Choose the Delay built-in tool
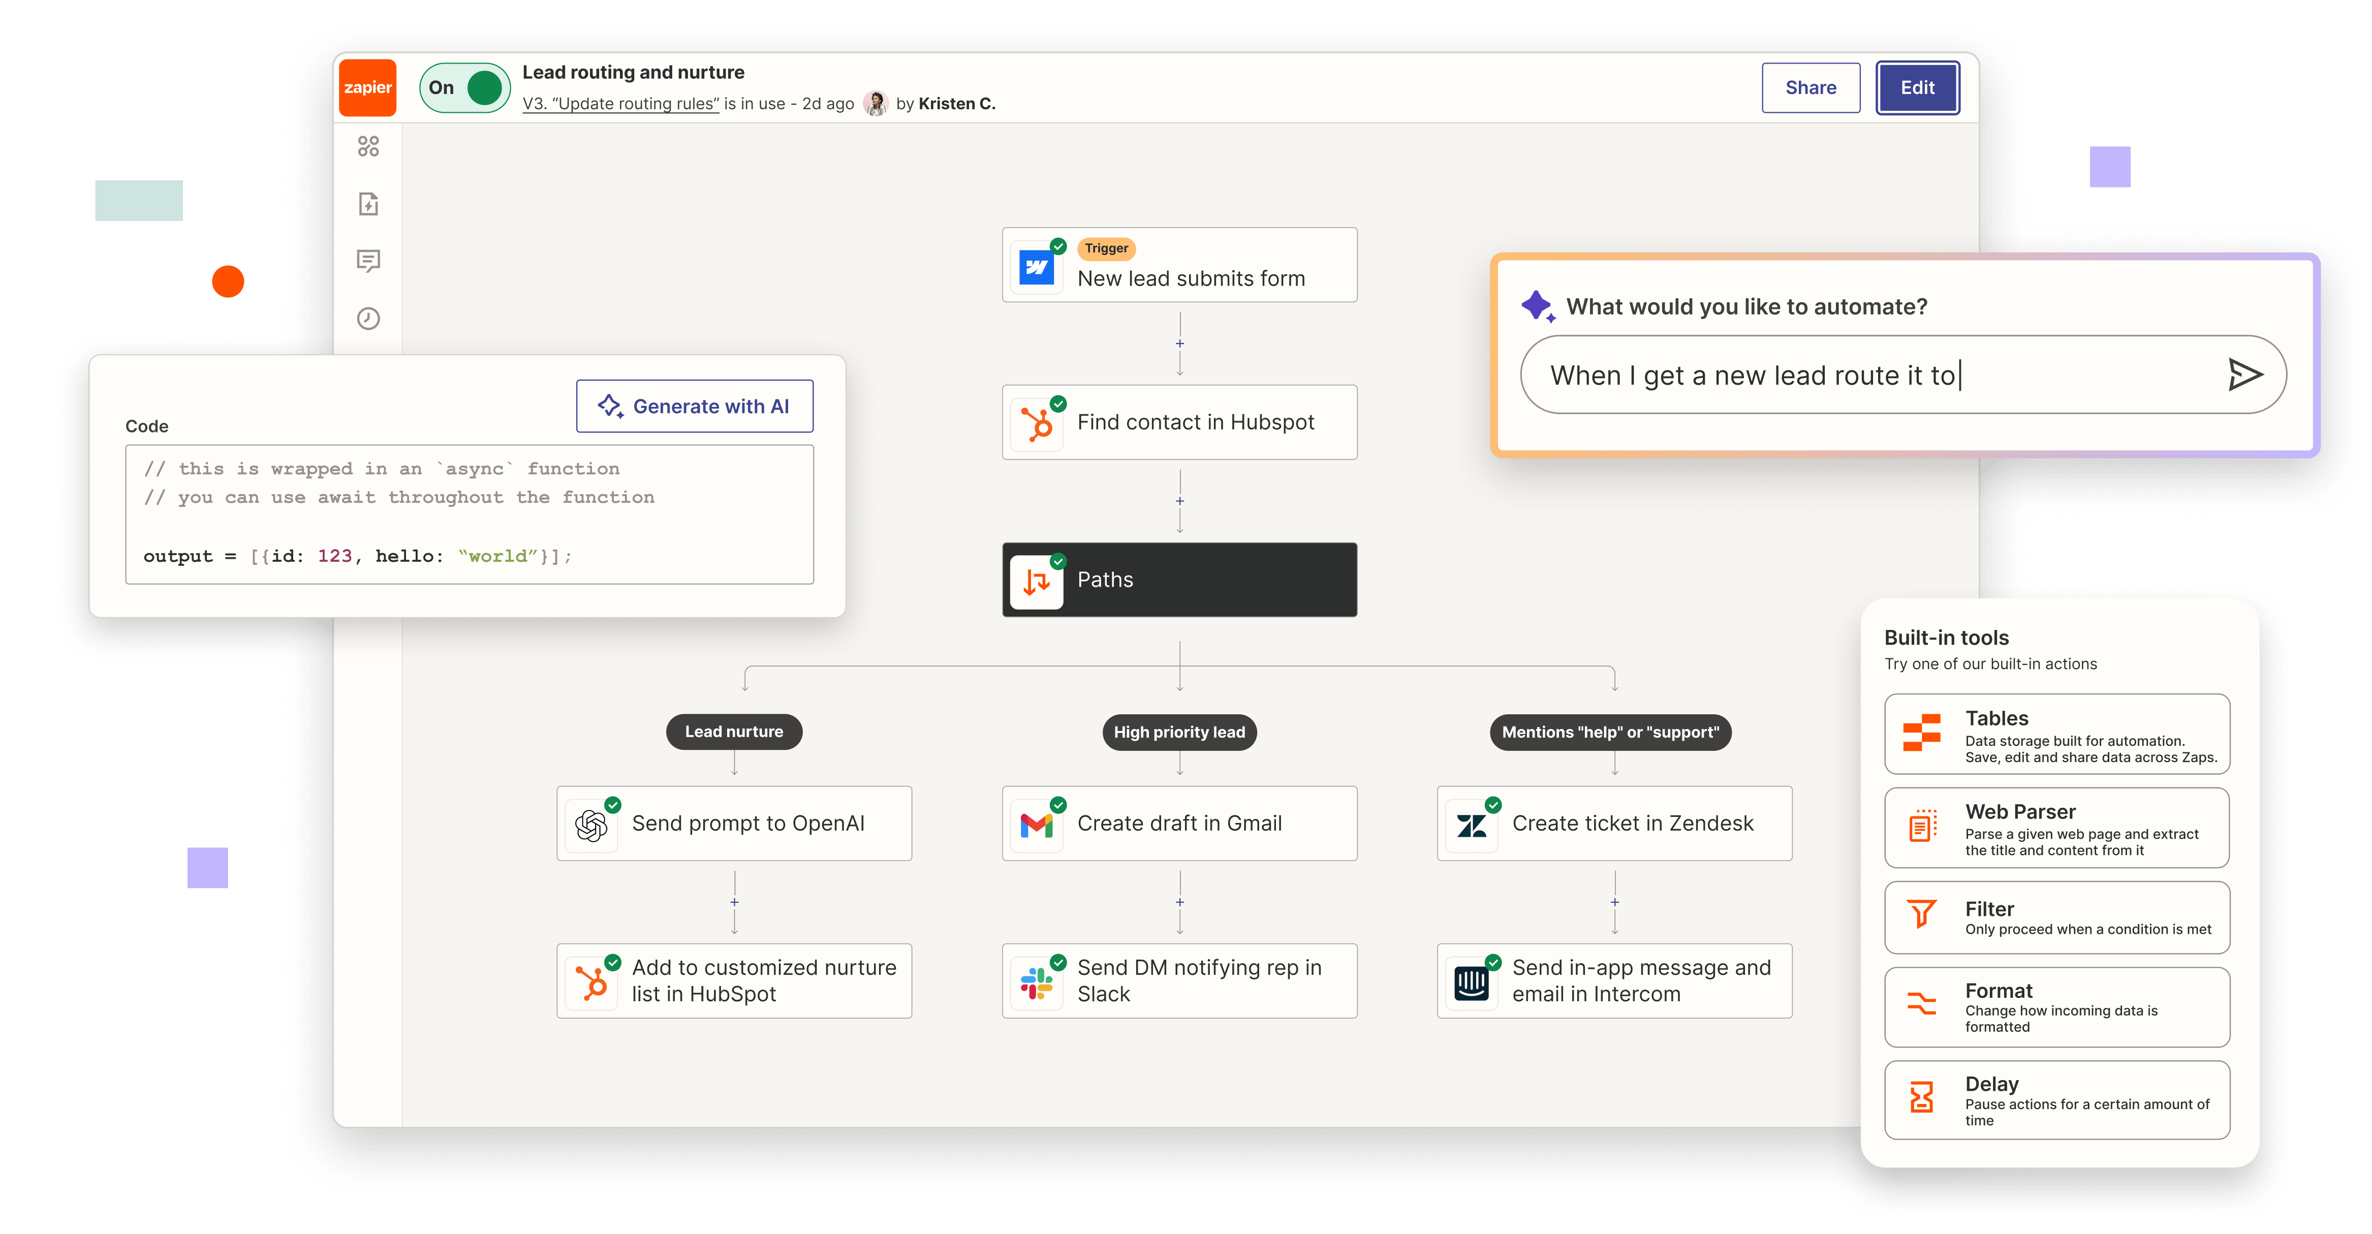Image resolution: width=2372 pixels, height=1234 pixels. [2056, 1100]
